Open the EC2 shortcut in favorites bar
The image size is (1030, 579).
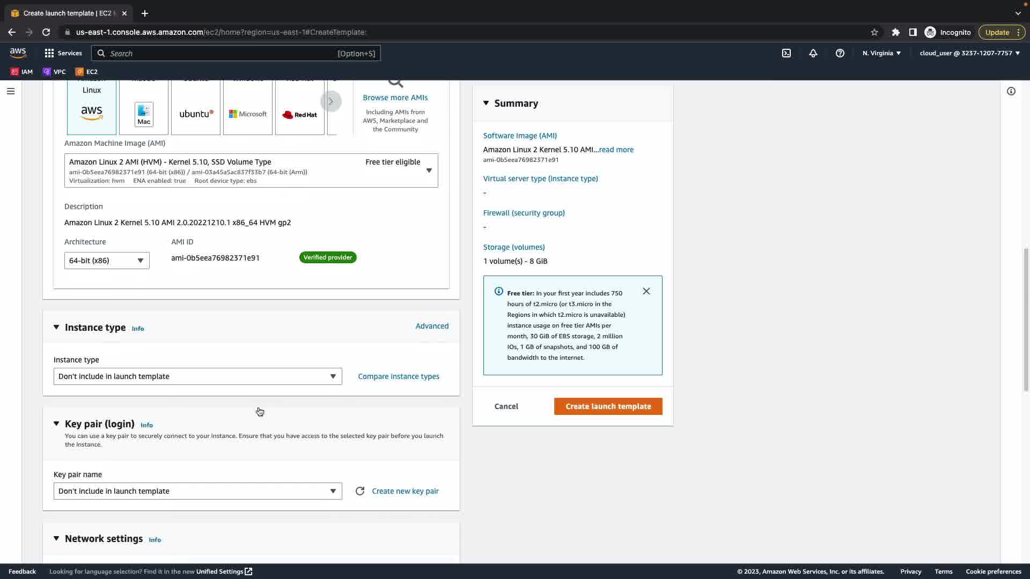coord(86,71)
